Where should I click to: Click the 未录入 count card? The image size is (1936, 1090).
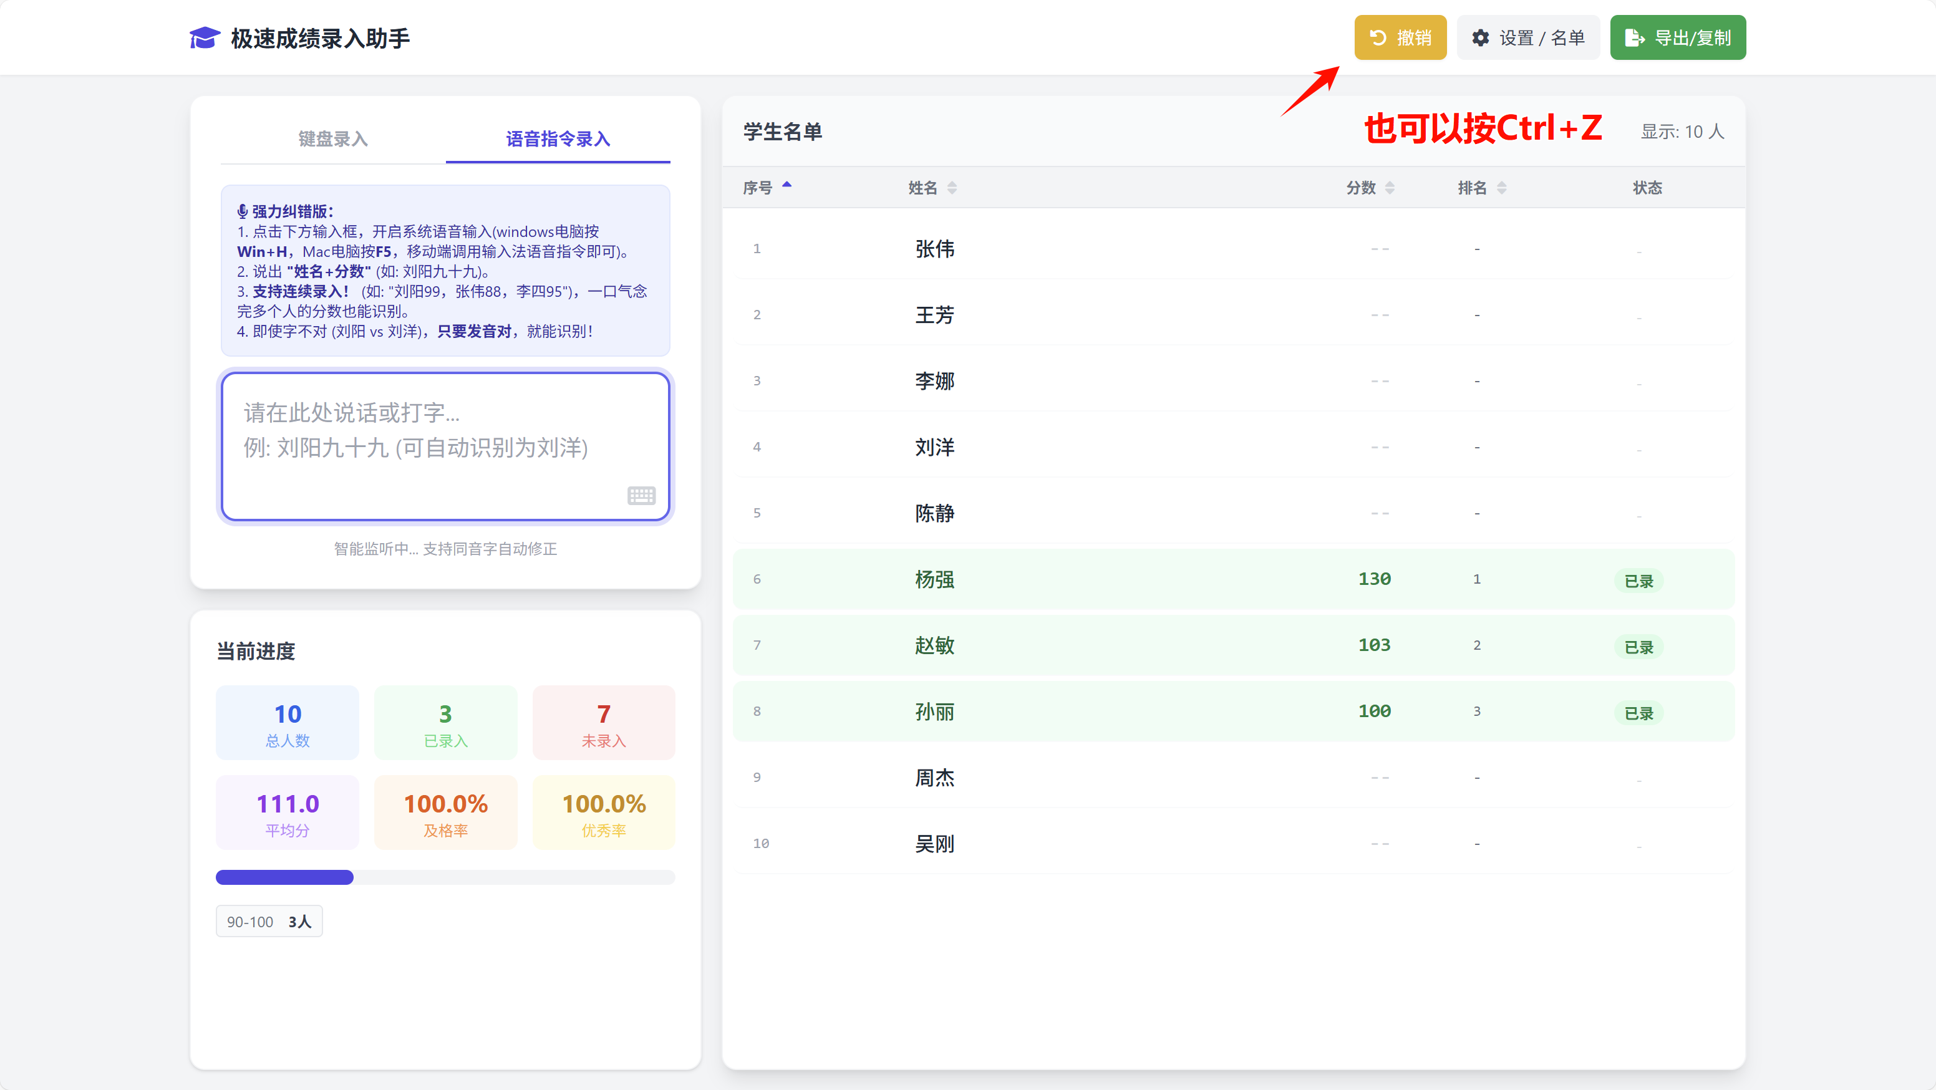coord(604,723)
